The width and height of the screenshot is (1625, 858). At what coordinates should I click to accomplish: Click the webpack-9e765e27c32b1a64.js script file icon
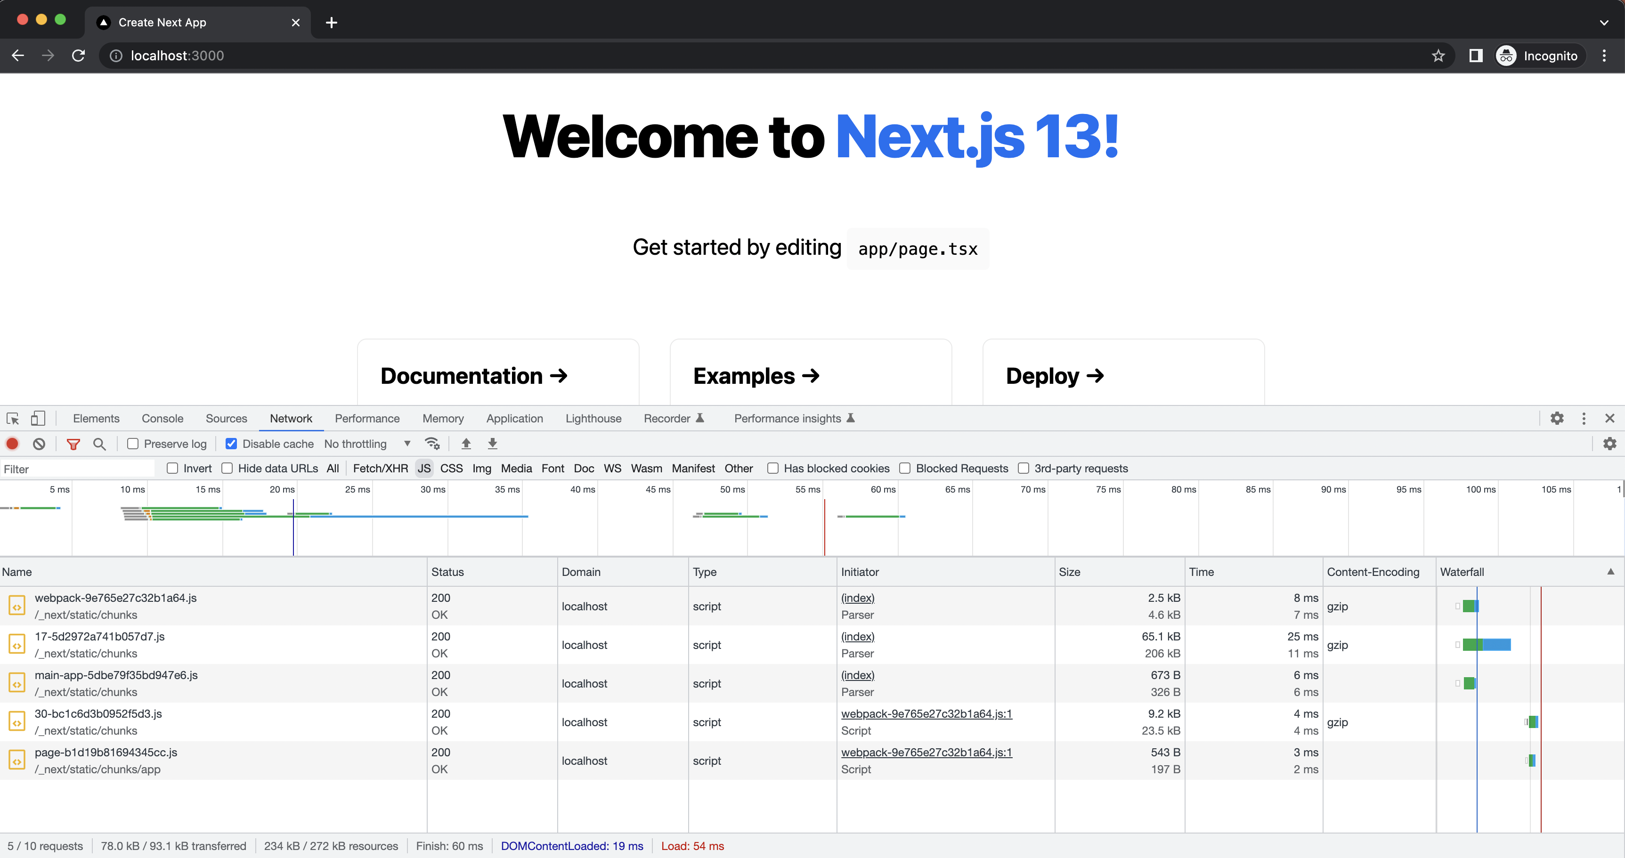17,606
